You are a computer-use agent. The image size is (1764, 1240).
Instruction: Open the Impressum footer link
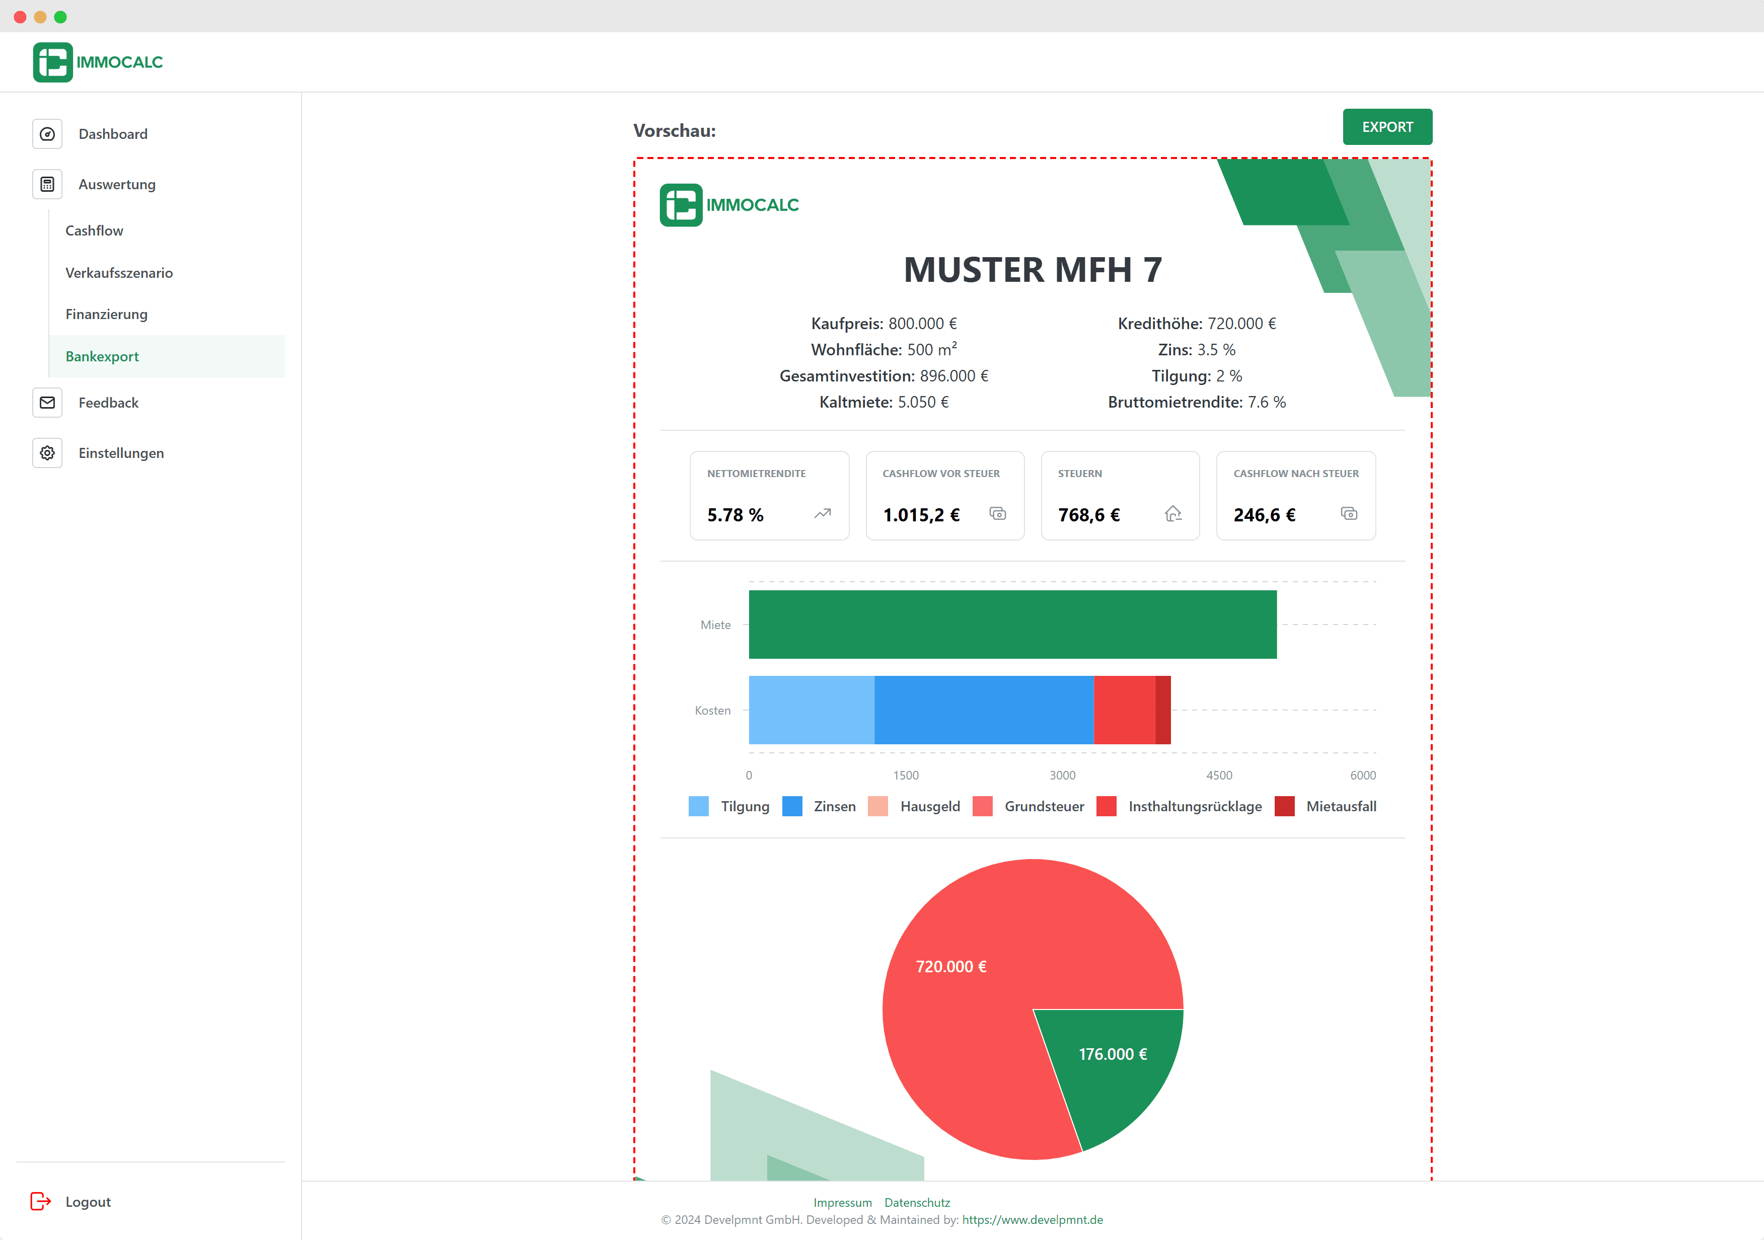click(842, 1202)
